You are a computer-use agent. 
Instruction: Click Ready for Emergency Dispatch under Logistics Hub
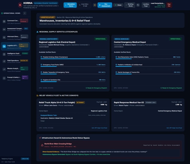pos(96,88)
